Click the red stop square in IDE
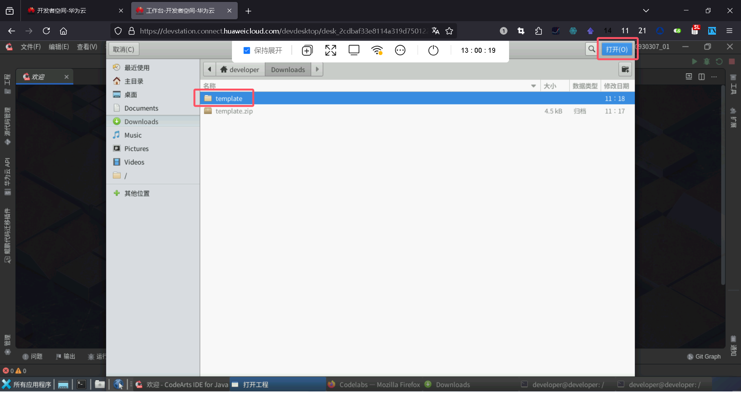Screen dimensions: 741x393 [732, 62]
